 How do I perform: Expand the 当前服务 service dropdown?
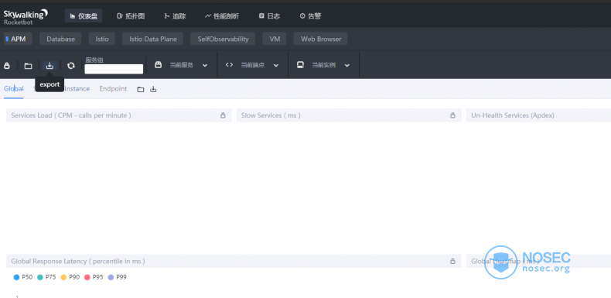182,65
